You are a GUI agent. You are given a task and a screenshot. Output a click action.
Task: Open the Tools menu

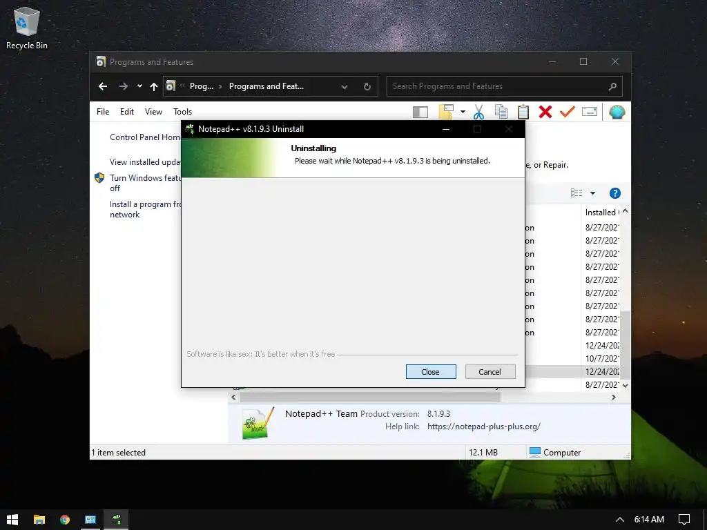182,111
